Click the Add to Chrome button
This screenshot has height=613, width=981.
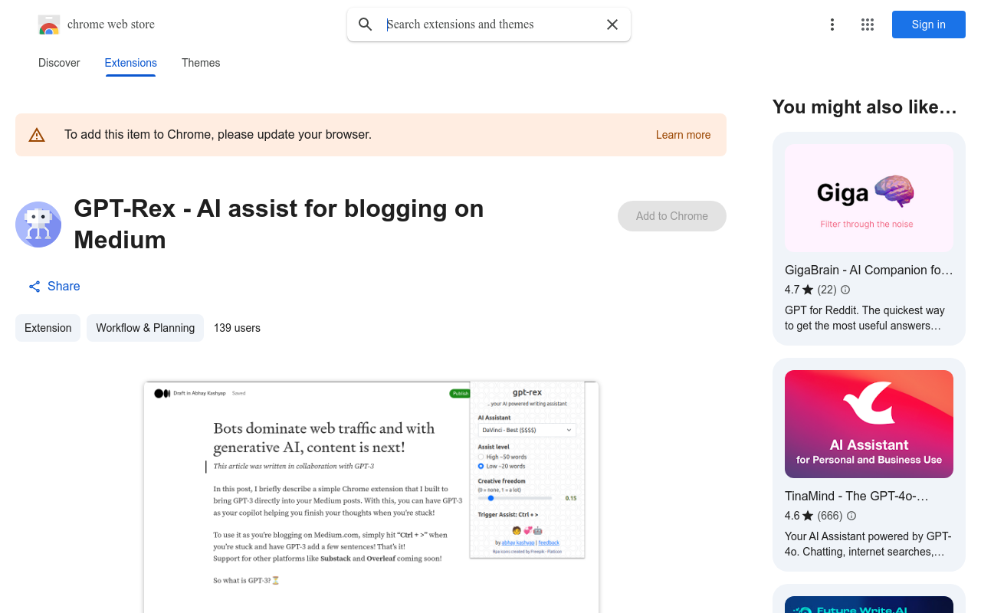pyautogui.click(x=672, y=216)
